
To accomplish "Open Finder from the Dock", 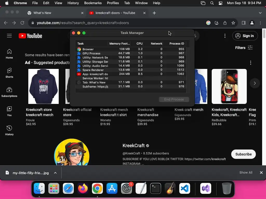I will 39,188.
